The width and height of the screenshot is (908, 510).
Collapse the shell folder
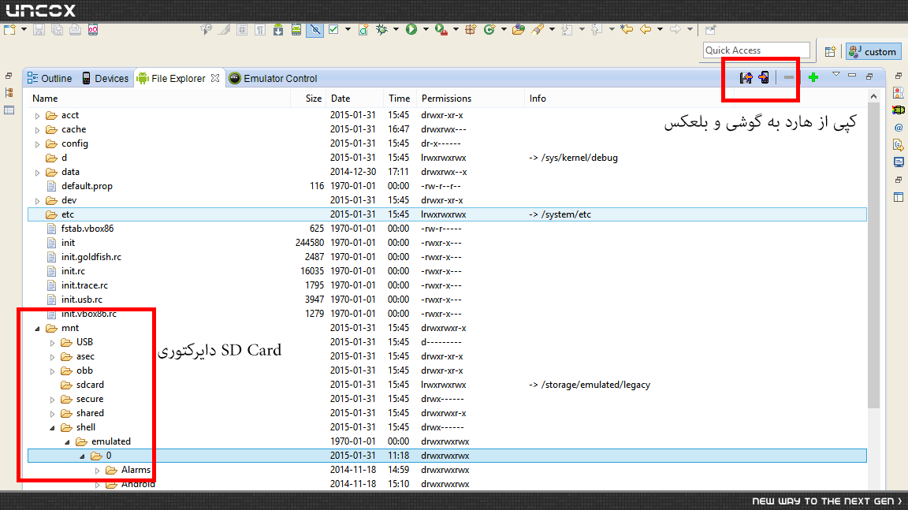[x=53, y=428]
